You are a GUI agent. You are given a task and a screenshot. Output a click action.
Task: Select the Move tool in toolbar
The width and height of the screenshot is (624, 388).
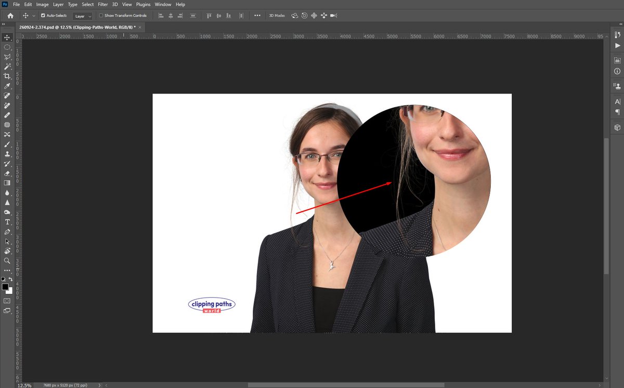tap(7, 37)
